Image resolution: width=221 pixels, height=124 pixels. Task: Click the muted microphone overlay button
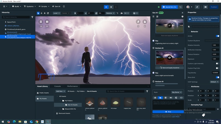[x=138, y=22]
